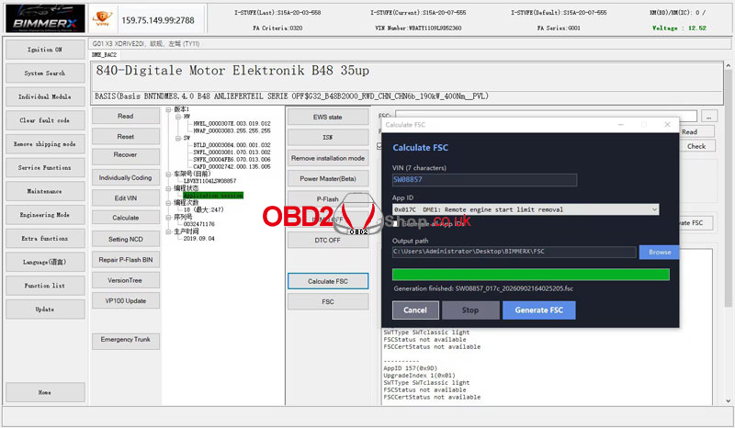This screenshot has height=428, width=735.
Task: Click the Output path text field
Action: pyautogui.click(x=514, y=252)
